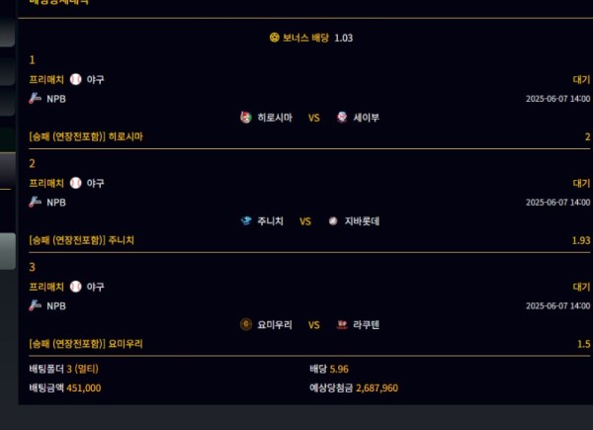This screenshot has height=430, width=593.
Task: Click the 세이부 team name
Action: [366, 117]
